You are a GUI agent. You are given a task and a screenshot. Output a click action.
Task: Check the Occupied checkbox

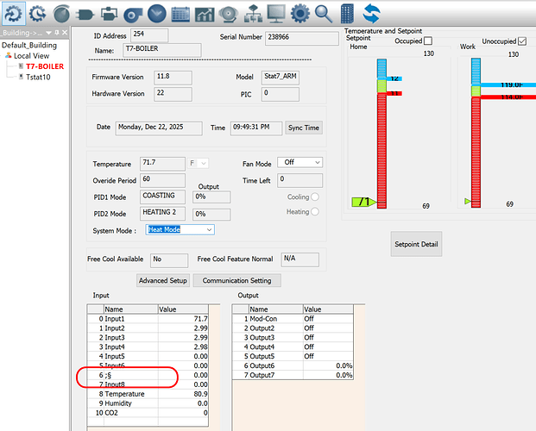(428, 41)
